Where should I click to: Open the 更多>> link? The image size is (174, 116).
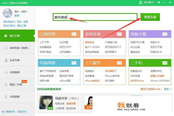(168, 89)
